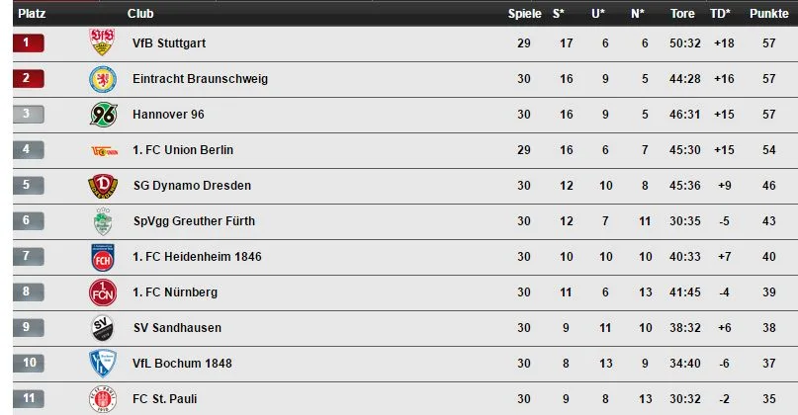Image resolution: width=798 pixels, height=415 pixels.
Task: Open the SG Dynamo Dresden crest
Action: click(103, 186)
